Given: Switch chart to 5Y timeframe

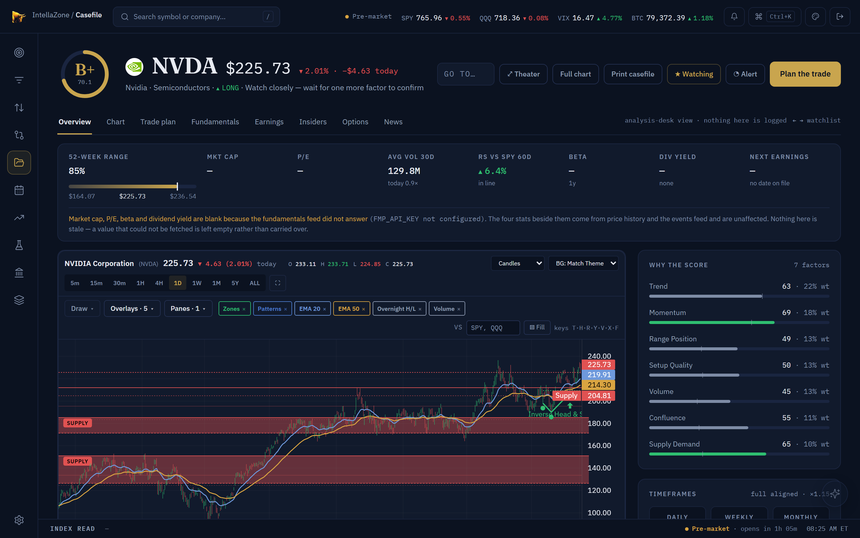Looking at the screenshot, I should point(235,283).
